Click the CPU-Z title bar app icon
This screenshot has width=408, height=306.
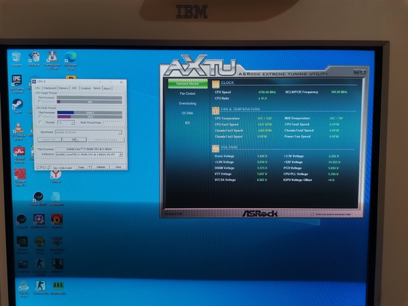34,82
